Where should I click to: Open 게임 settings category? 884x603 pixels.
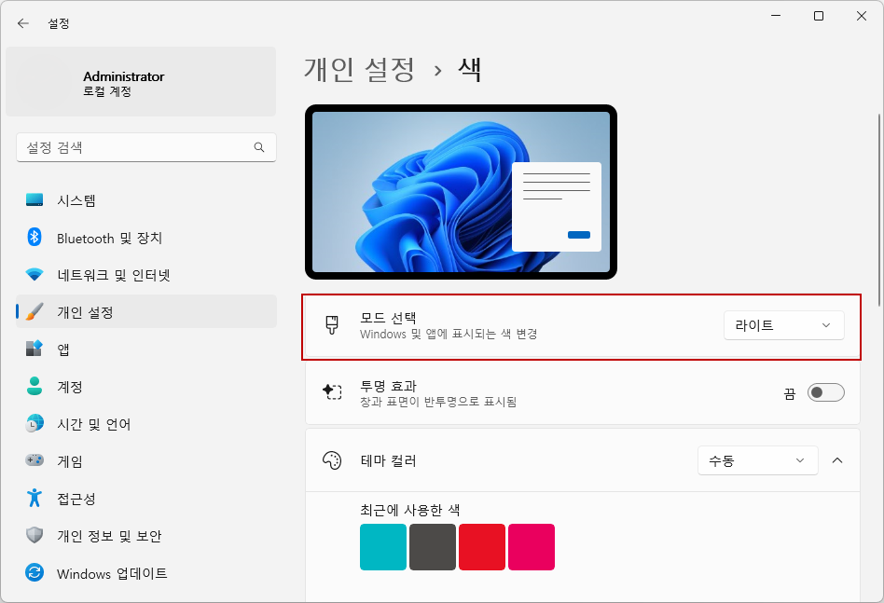pyautogui.click(x=146, y=460)
